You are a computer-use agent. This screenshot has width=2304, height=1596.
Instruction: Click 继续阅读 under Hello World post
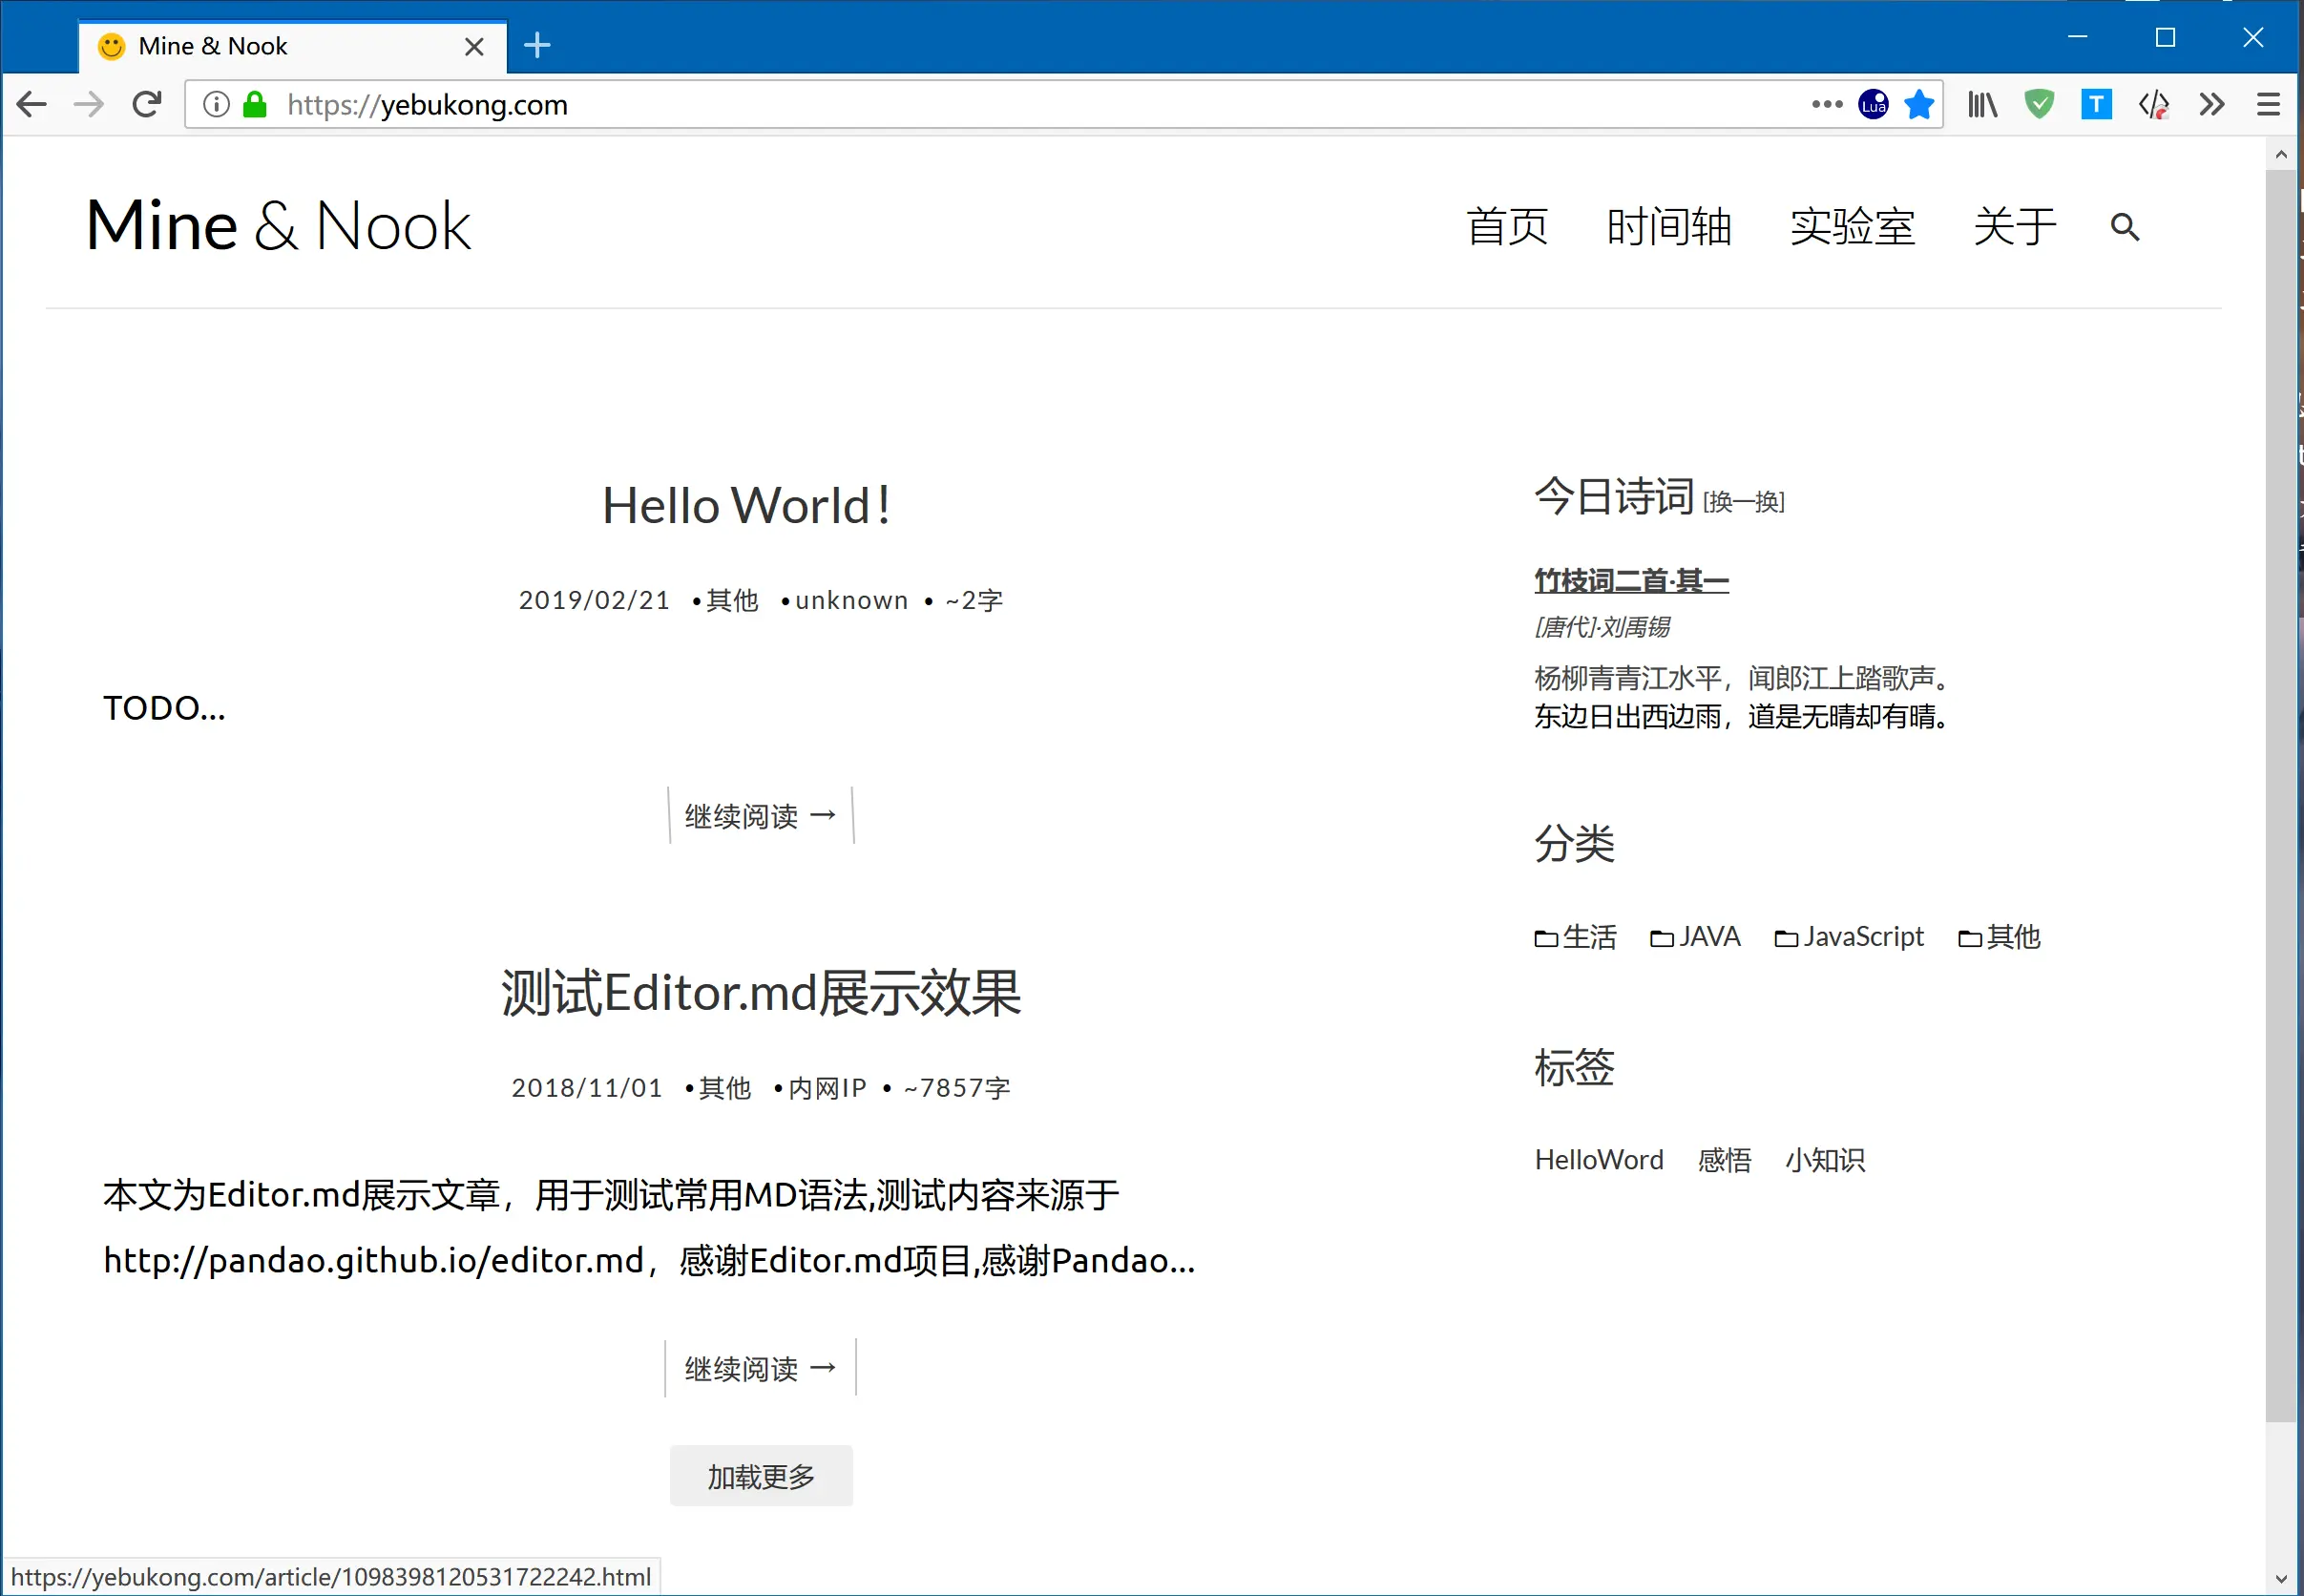(761, 816)
